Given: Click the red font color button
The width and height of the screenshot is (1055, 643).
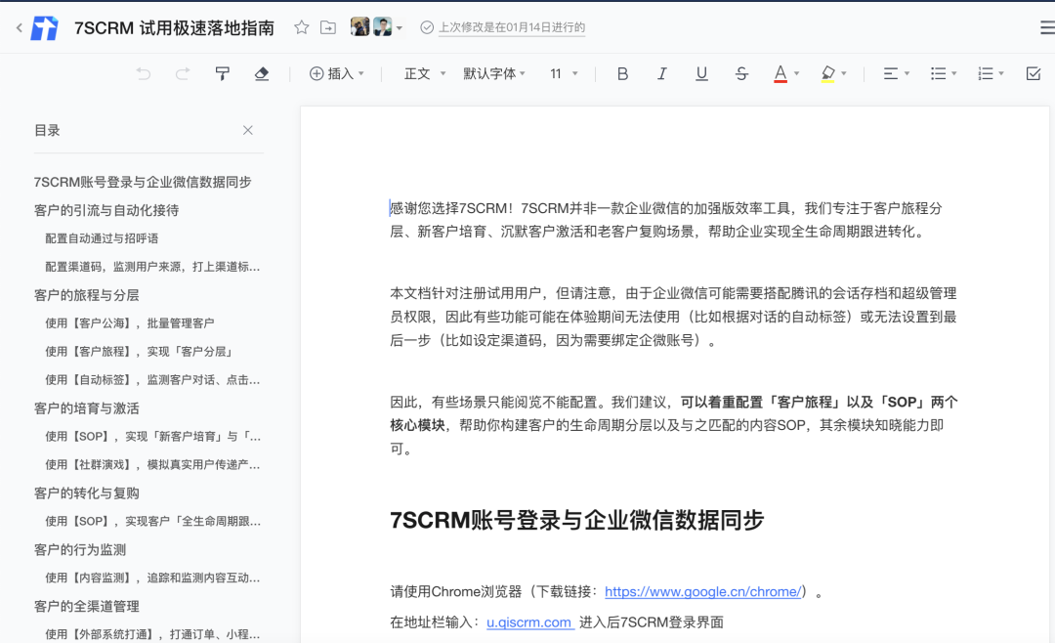Looking at the screenshot, I should (780, 73).
